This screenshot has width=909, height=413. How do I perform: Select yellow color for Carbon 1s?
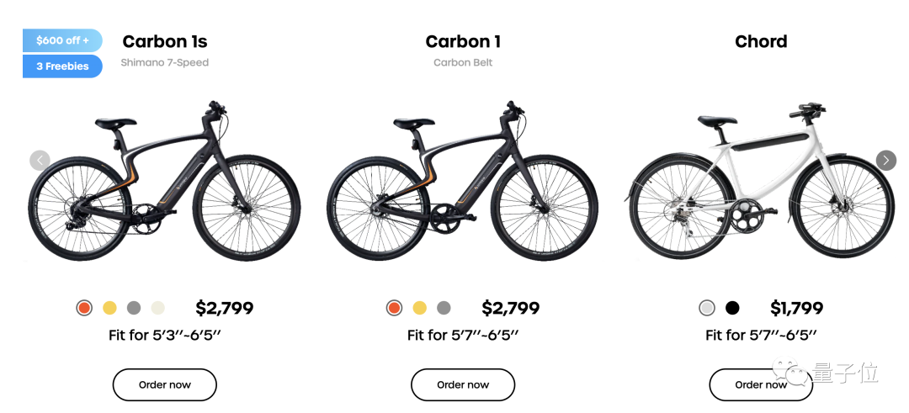(x=109, y=308)
